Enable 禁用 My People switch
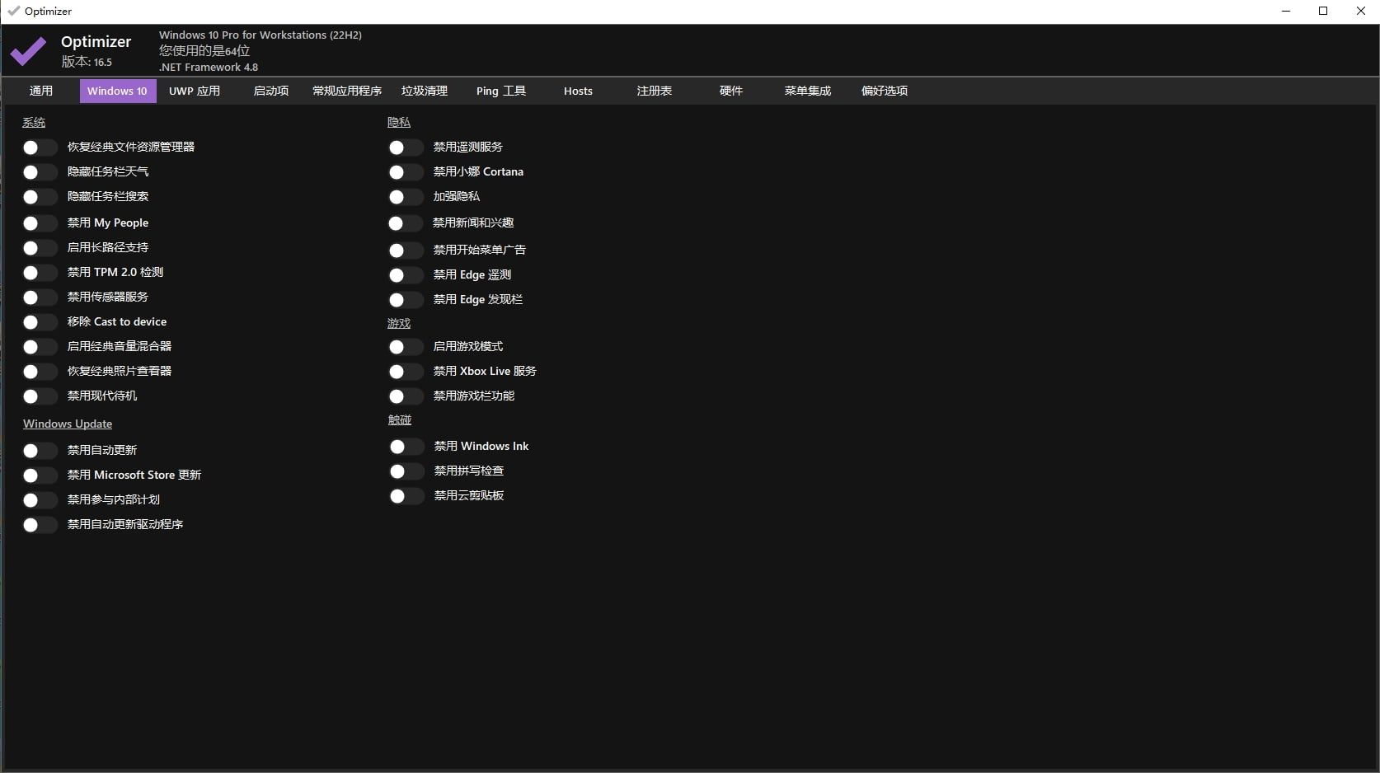Viewport: 1380px width, 773px height. [39, 223]
